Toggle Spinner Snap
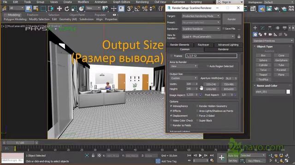Viewport: 295px width, 165px height. click(152, 8)
